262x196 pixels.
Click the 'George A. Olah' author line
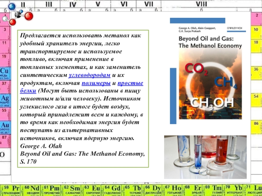(41, 146)
